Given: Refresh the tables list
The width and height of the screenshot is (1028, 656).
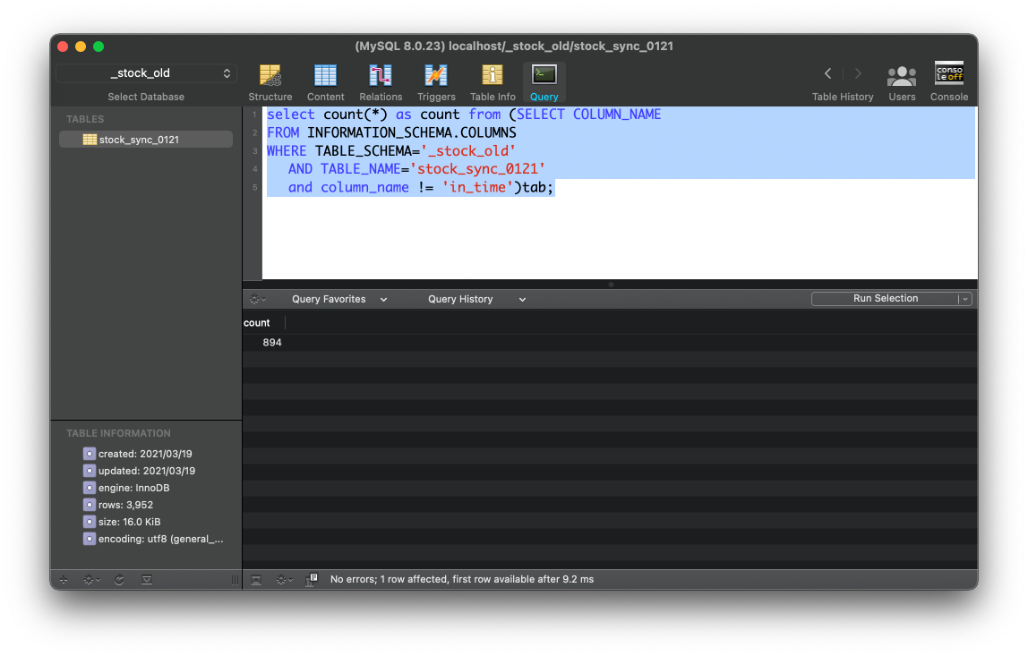Looking at the screenshot, I should tap(119, 580).
